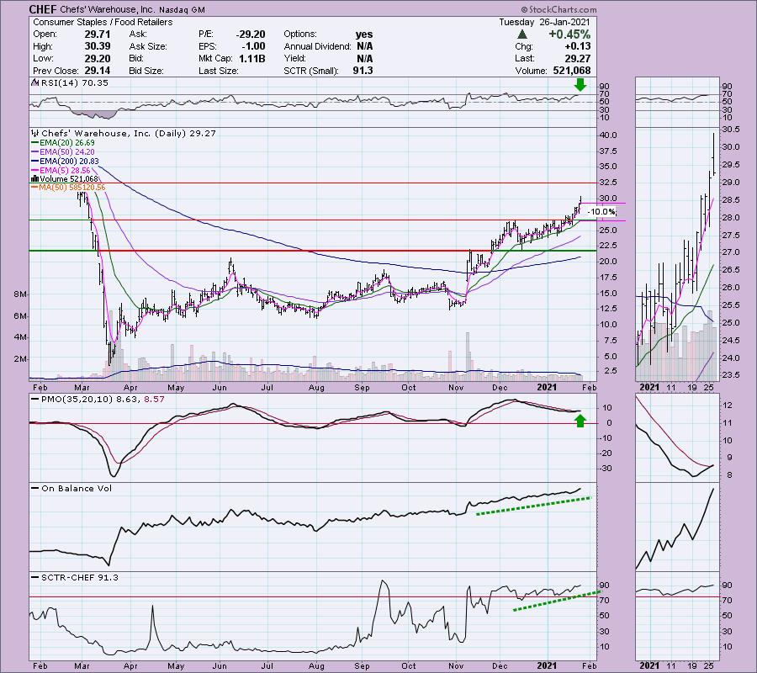
Task: Click the EPS value -1.00
Action: click(253, 46)
